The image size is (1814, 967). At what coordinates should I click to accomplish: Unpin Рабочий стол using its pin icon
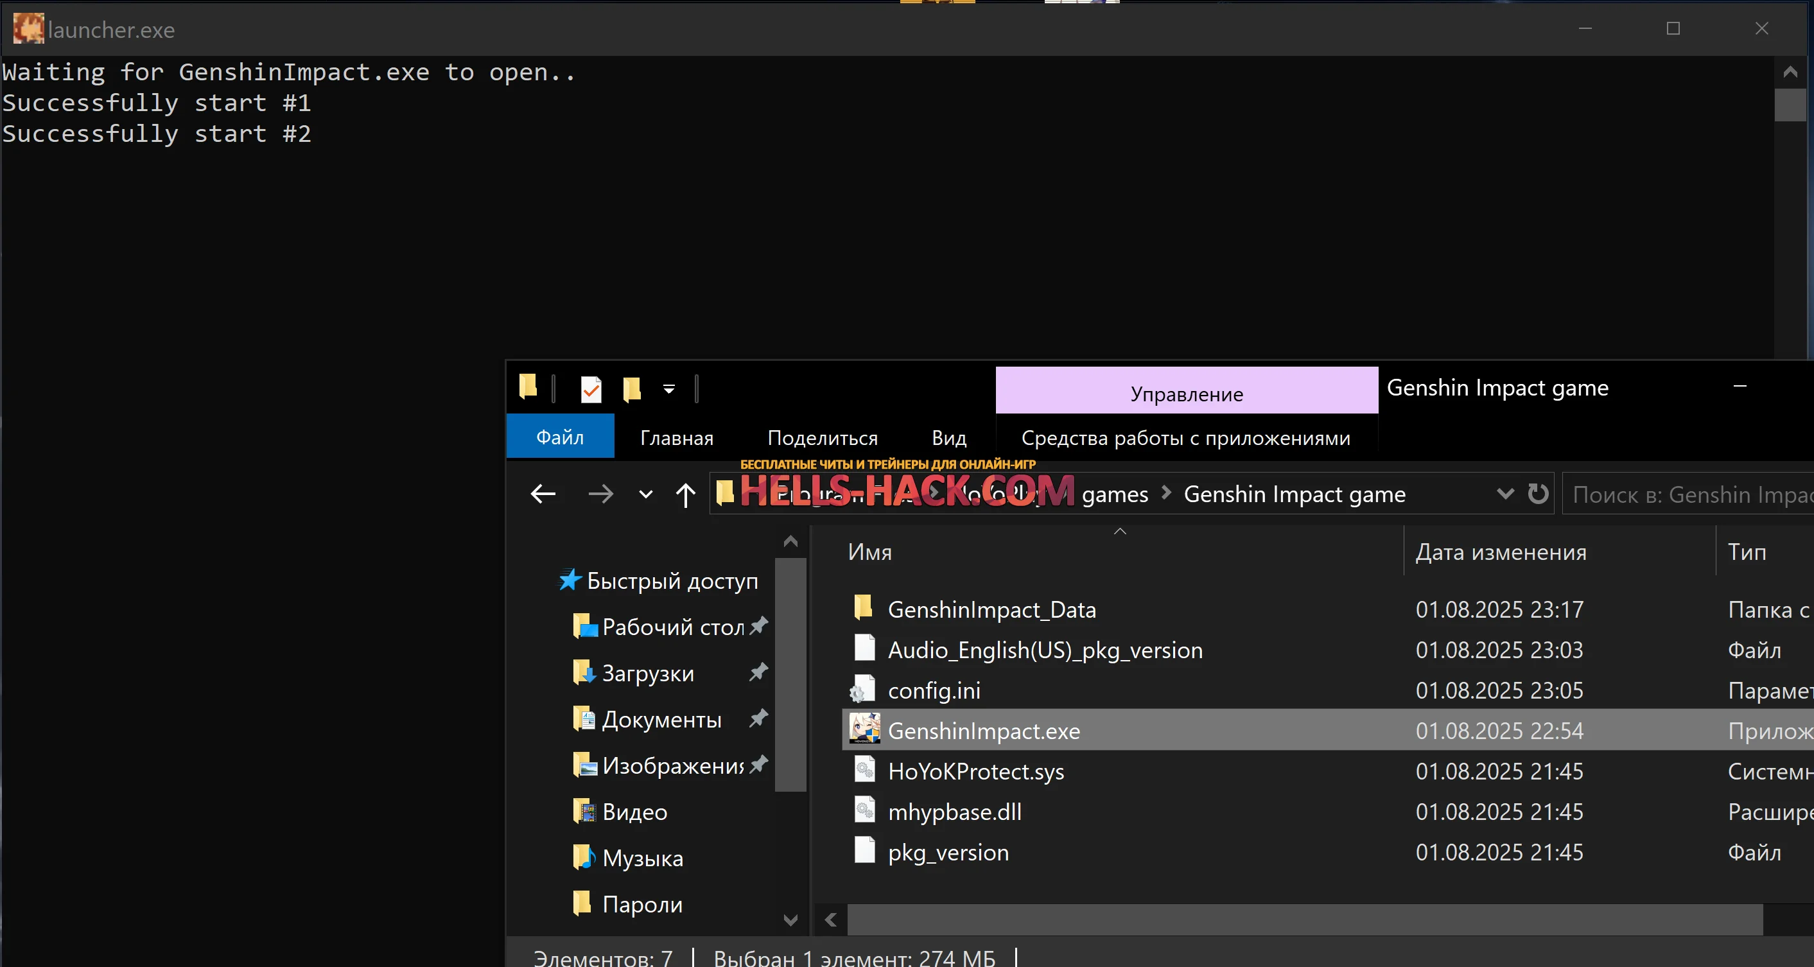758,625
